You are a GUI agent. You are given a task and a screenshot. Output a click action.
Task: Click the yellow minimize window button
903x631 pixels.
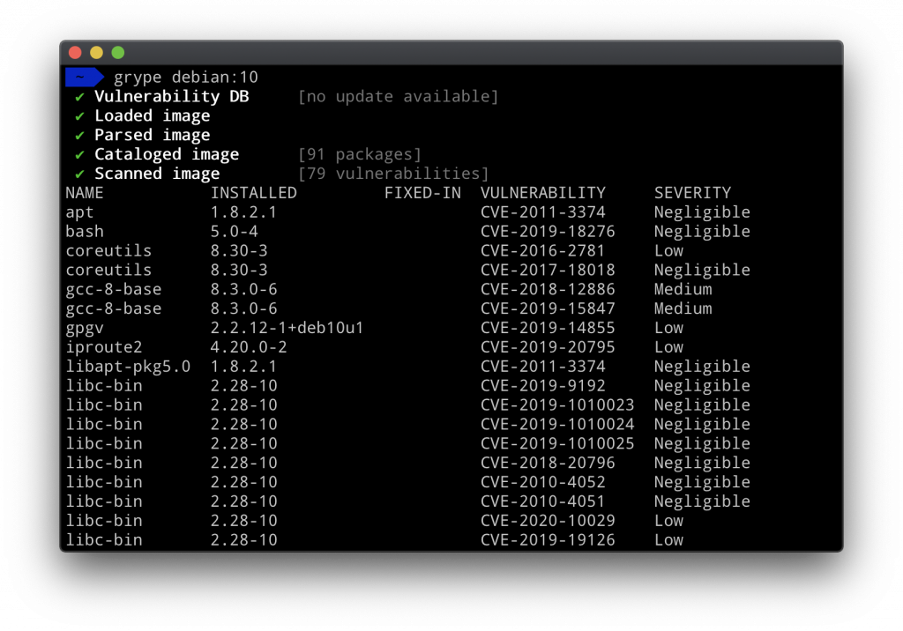coord(96,53)
